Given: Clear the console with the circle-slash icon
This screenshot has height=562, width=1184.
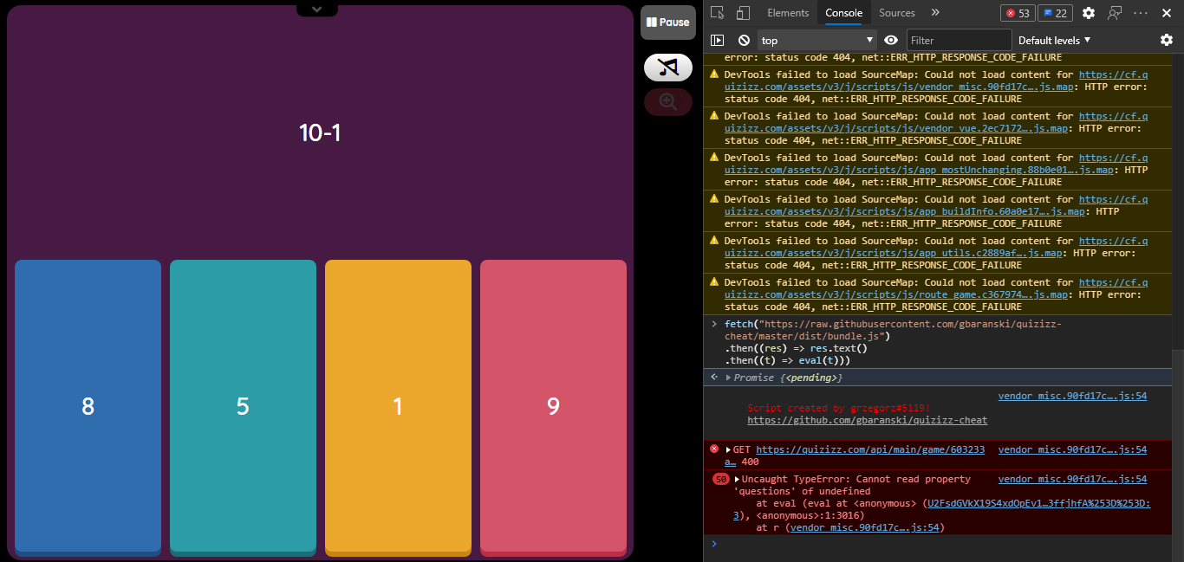Looking at the screenshot, I should click(x=743, y=40).
